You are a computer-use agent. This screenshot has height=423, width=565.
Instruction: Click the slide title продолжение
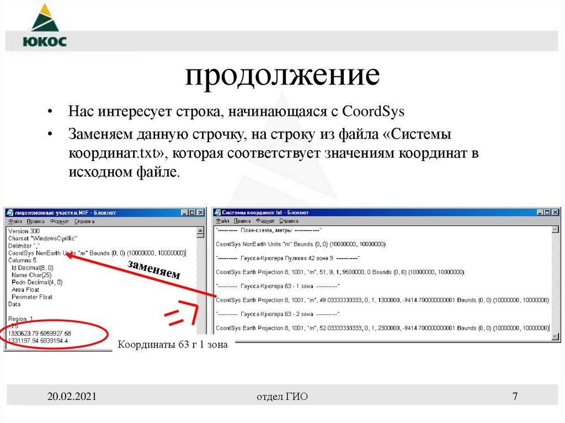pos(282,77)
